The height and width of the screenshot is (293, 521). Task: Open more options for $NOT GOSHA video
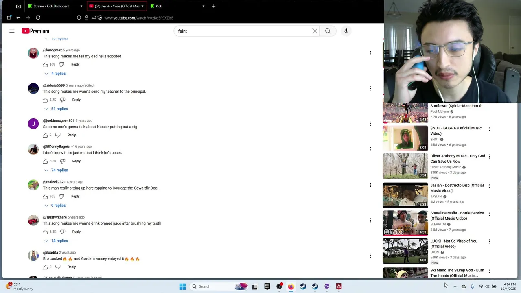[x=489, y=129]
